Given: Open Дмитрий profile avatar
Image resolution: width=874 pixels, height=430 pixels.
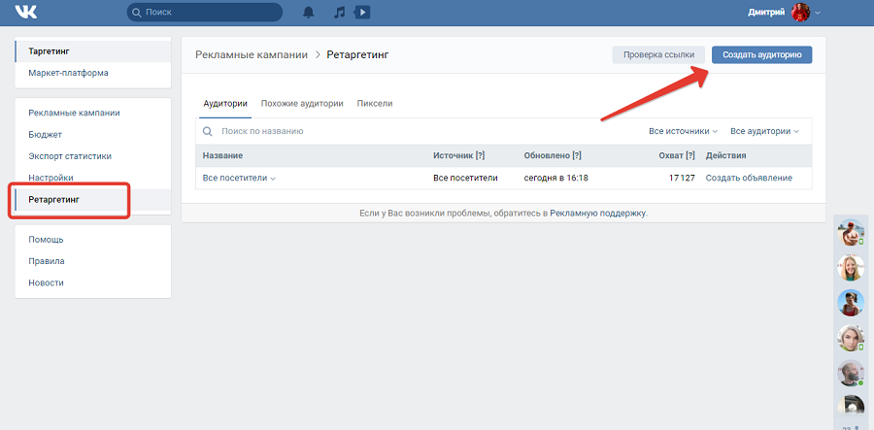Looking at the screenshot, I should pyautogui.click(x=800, y=12).
